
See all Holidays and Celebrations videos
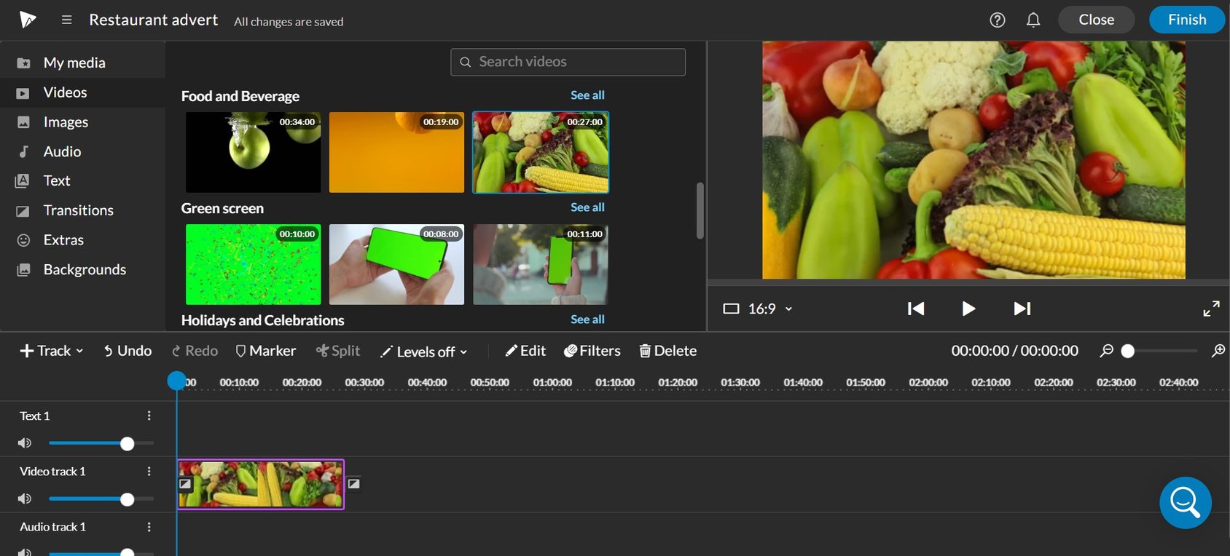coord(587,319)
